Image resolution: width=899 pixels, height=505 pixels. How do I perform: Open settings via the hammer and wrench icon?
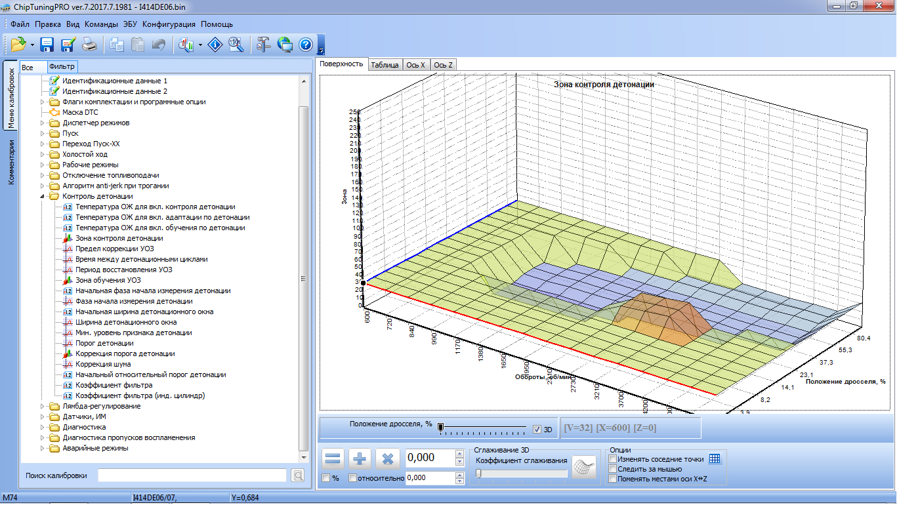(x=264, y=45)
